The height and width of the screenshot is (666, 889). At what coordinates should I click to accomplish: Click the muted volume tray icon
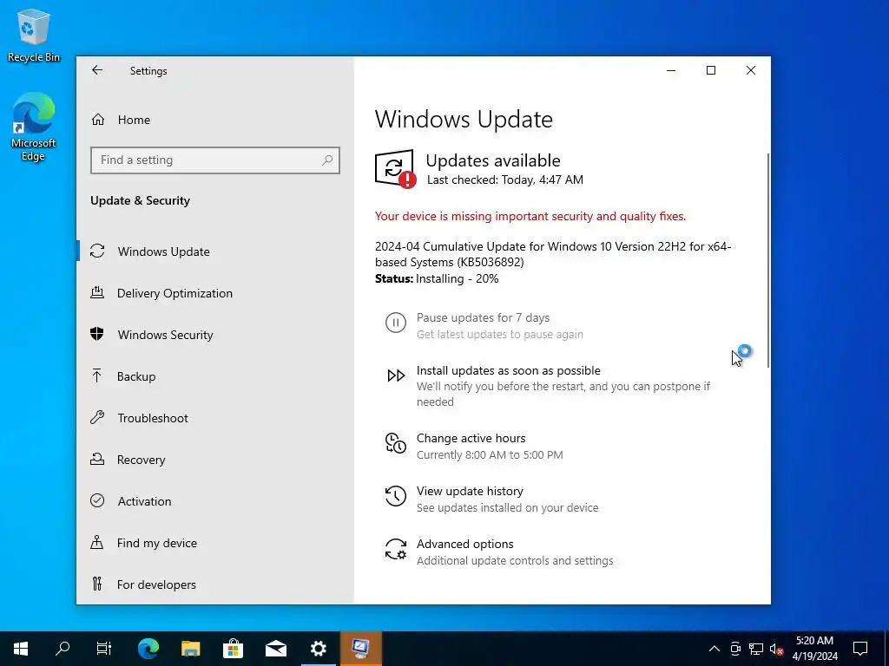coord(776,649)
